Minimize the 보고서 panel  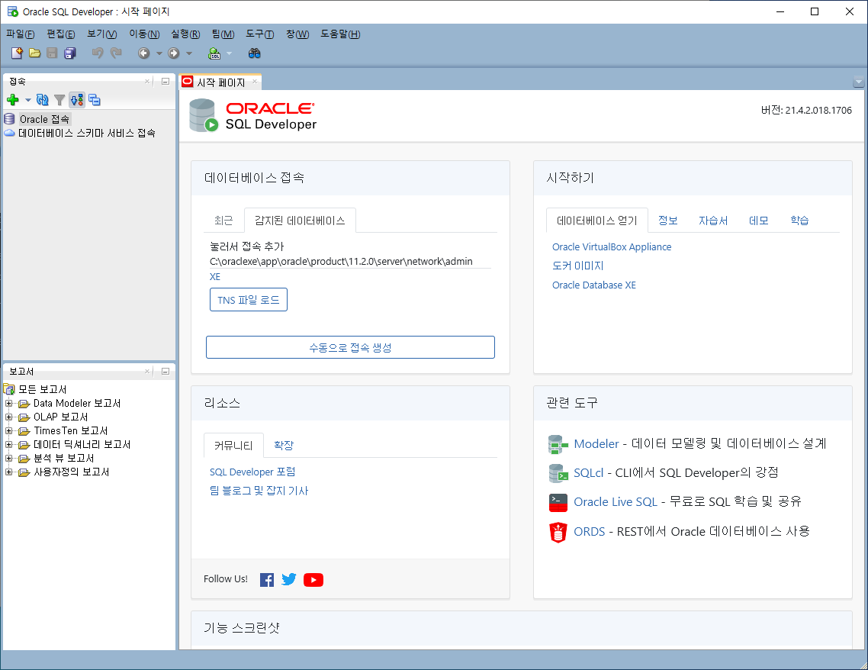pyautogui.click(x=165, y=372)
